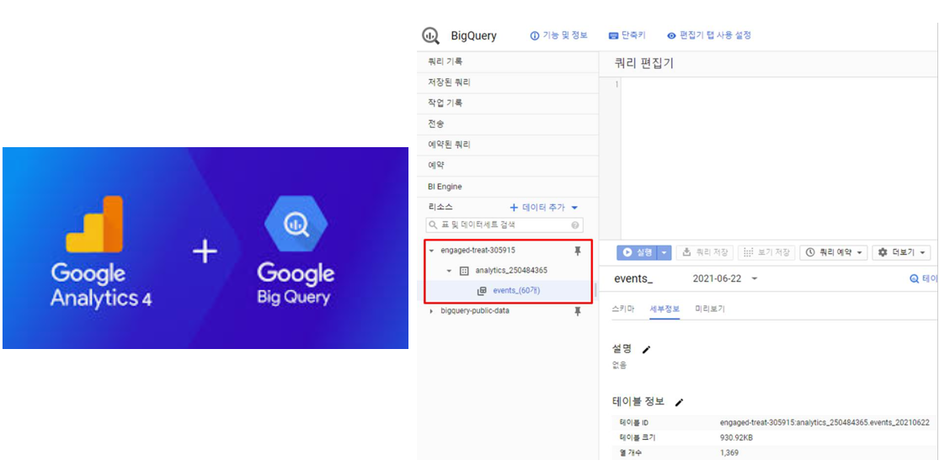Edit the 설명 with pencil icon
Screen dimensions: 950x476
(647, 350)
